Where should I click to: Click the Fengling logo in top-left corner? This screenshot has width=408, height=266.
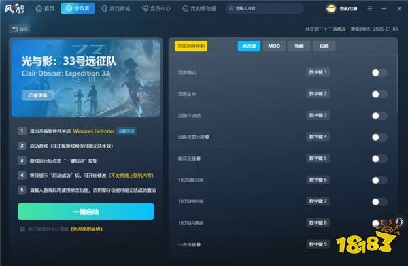pos(14,9)
